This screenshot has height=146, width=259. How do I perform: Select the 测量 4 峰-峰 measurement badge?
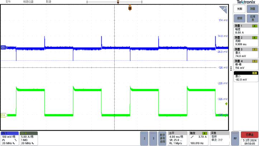click(246, 65)
